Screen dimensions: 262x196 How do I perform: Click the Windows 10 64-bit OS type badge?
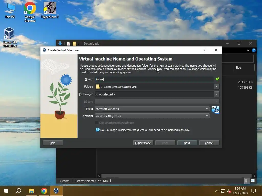[215, 110]
